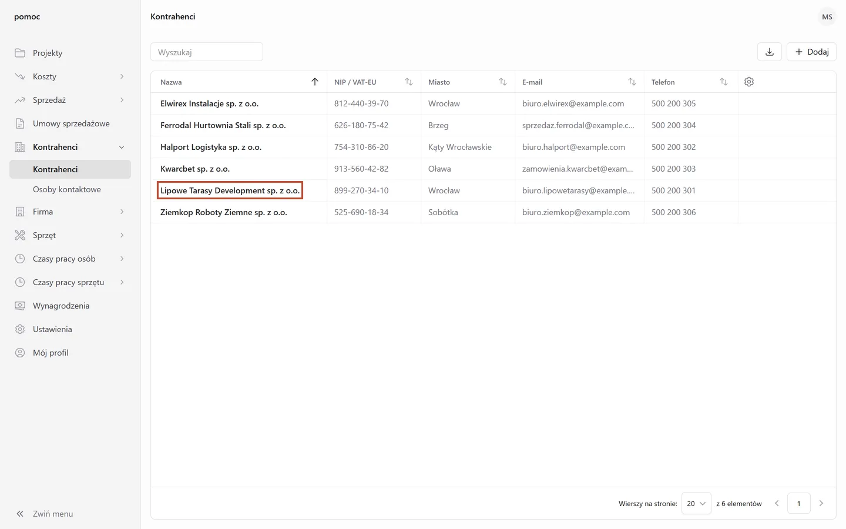Sort the E-mail column

[x=632, y=82]
